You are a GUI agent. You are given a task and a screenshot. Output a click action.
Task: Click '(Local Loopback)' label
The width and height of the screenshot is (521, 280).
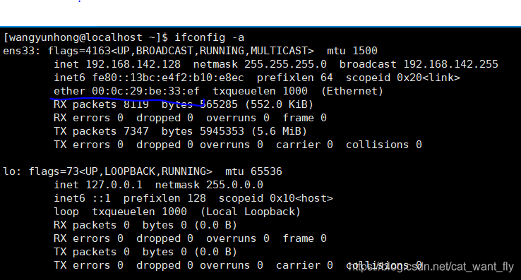pyautogui.click(x=251, y=212)
